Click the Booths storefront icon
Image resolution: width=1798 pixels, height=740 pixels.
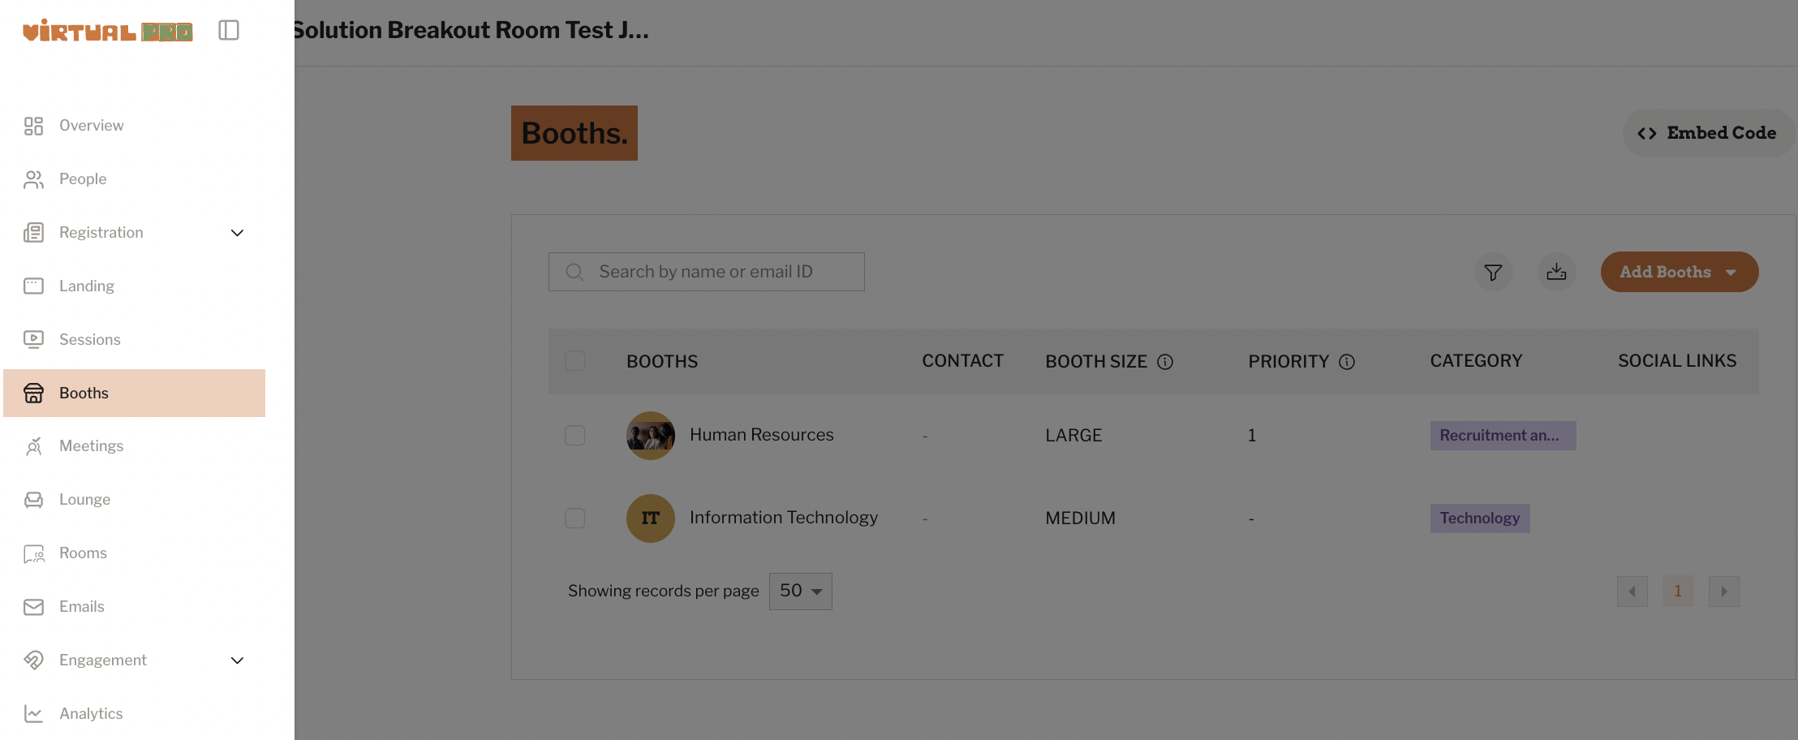33,394
